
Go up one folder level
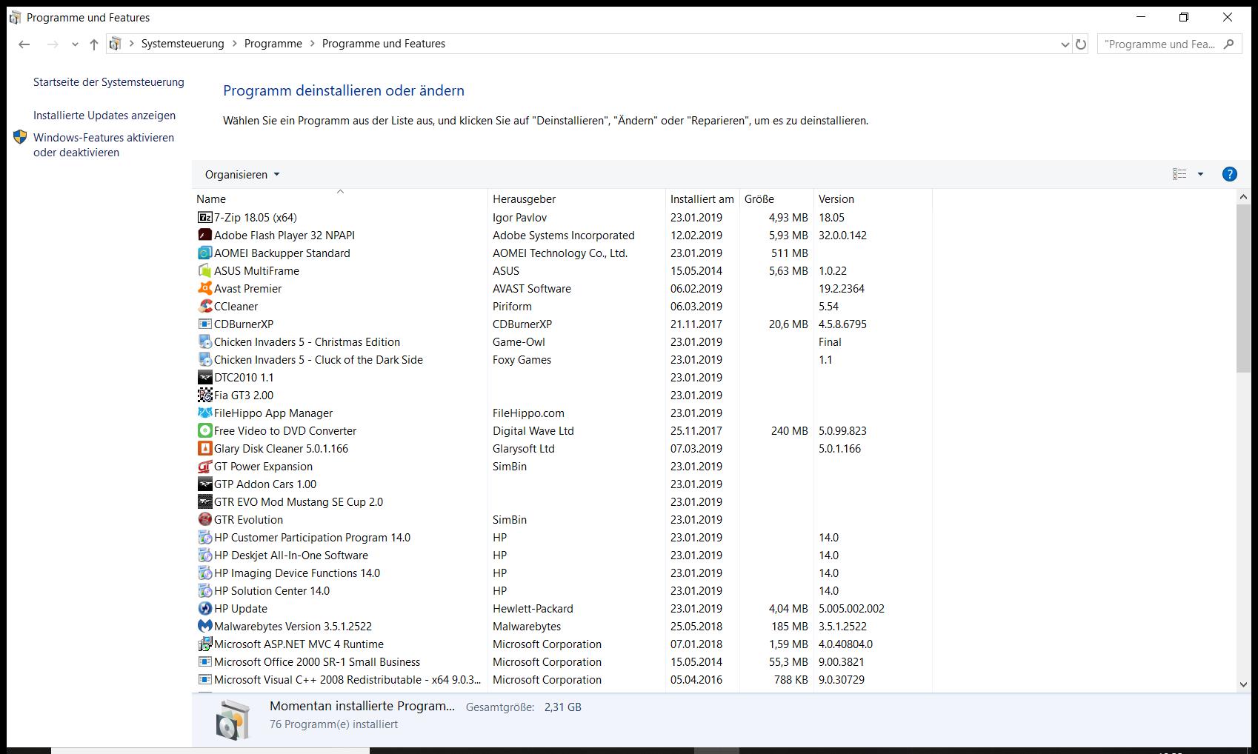(x=94, y=44)
